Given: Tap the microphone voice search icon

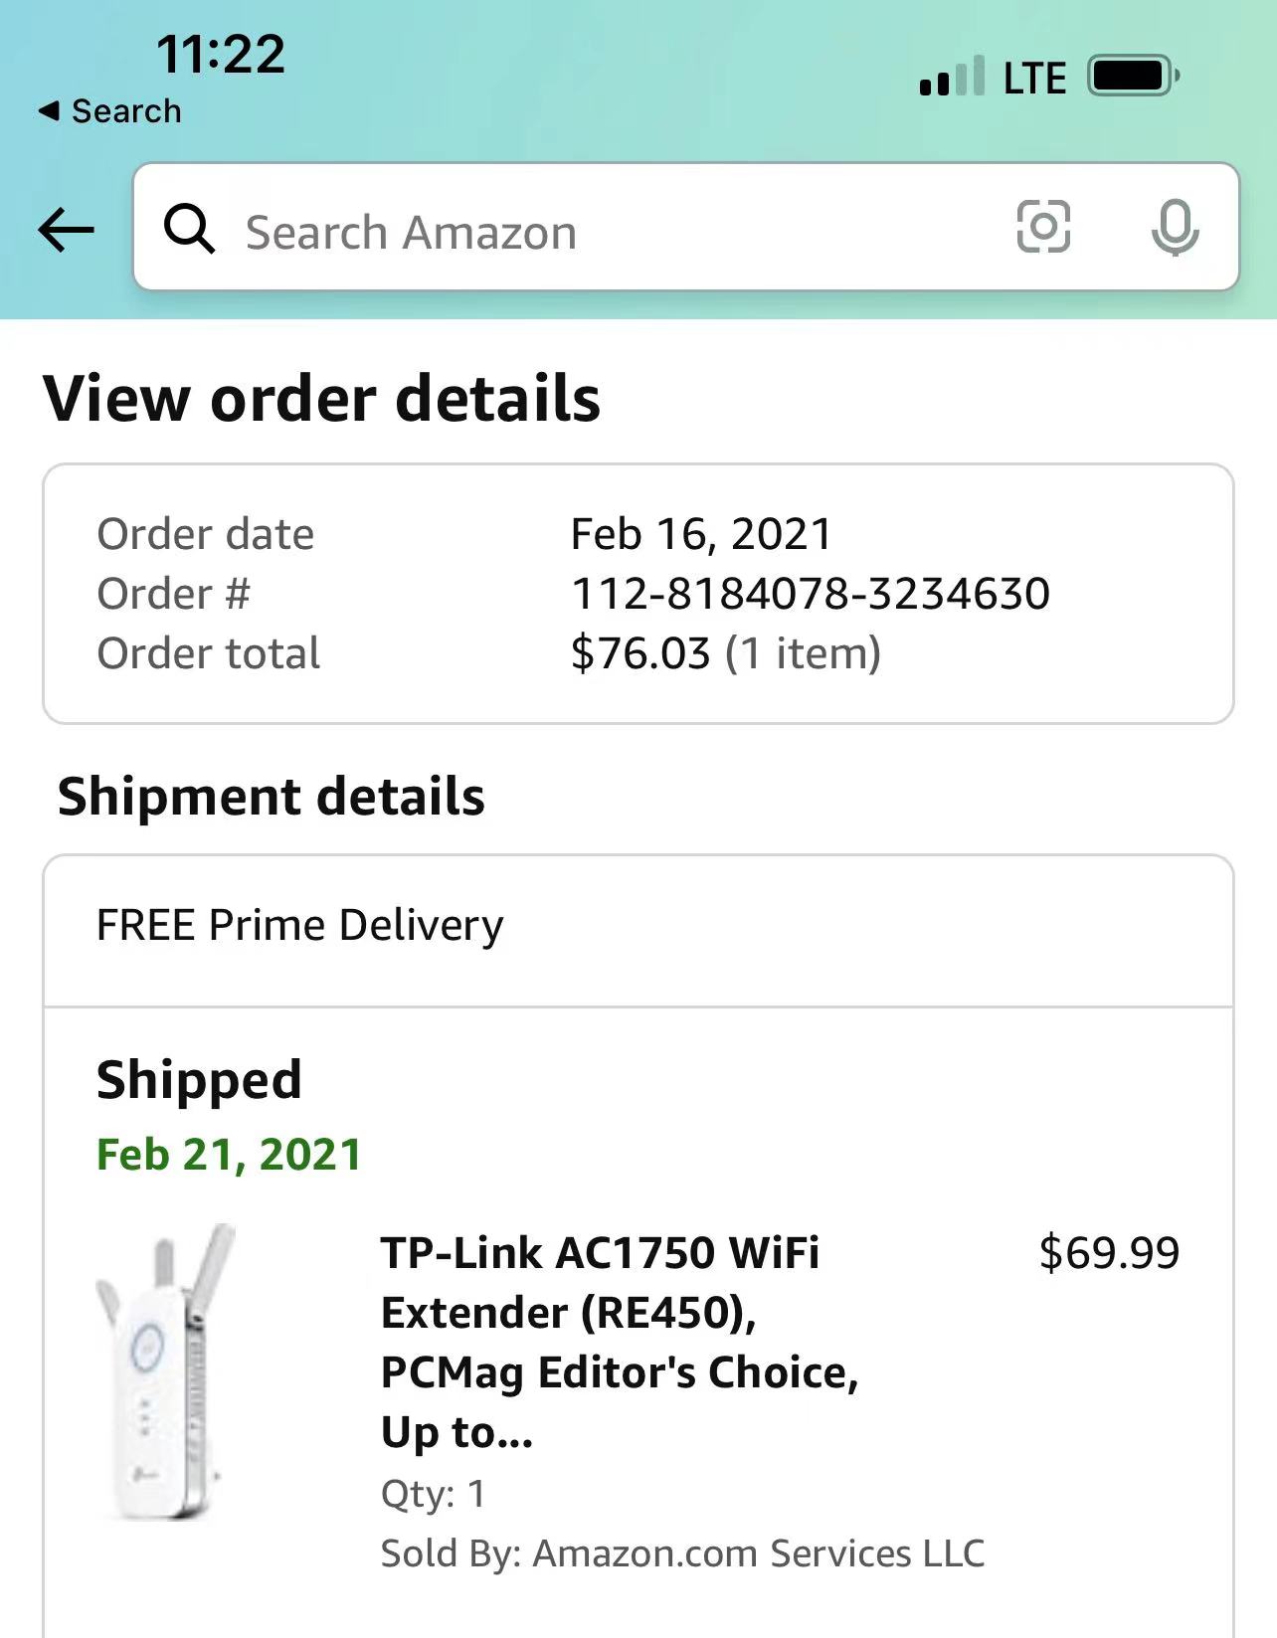Looking at the screenshot, I should pos(1175,228).
